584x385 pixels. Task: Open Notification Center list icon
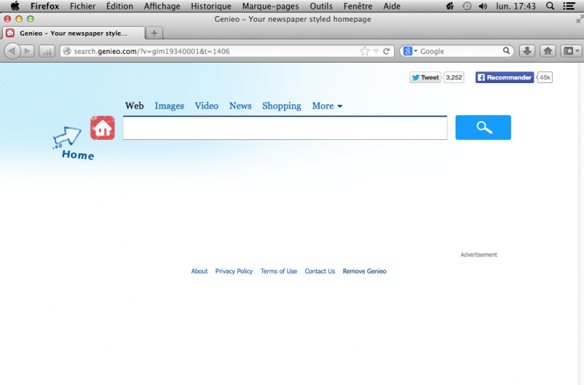coord(569,6)
